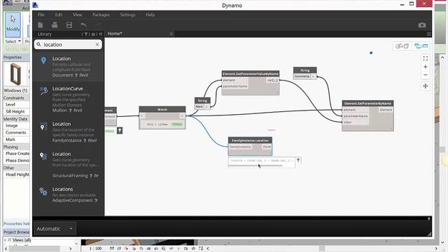This screenshot has height=252, width=448.
Task: Click the zoom in plus button
Action: click(426, 67)
